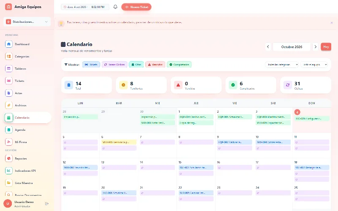The height and width of the screenshot is (211, 338).
Task: Toggle the Vencidos filter chip
Action: pyautogui.click(x=155, y=65)
